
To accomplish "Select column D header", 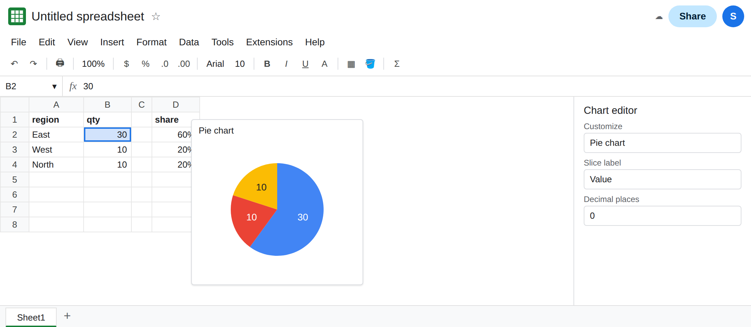I will point(176,105).
